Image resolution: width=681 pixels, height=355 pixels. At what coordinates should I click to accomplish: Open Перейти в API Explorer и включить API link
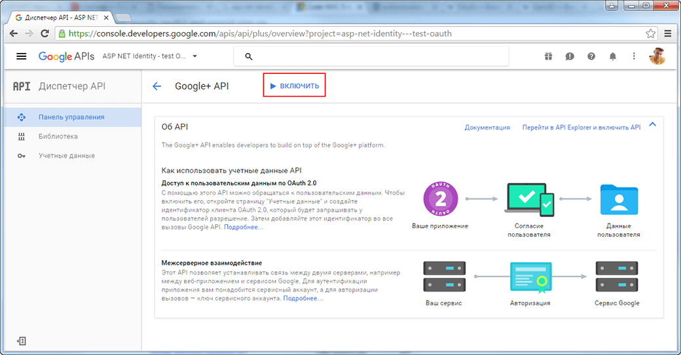click(x=581, y=127)
